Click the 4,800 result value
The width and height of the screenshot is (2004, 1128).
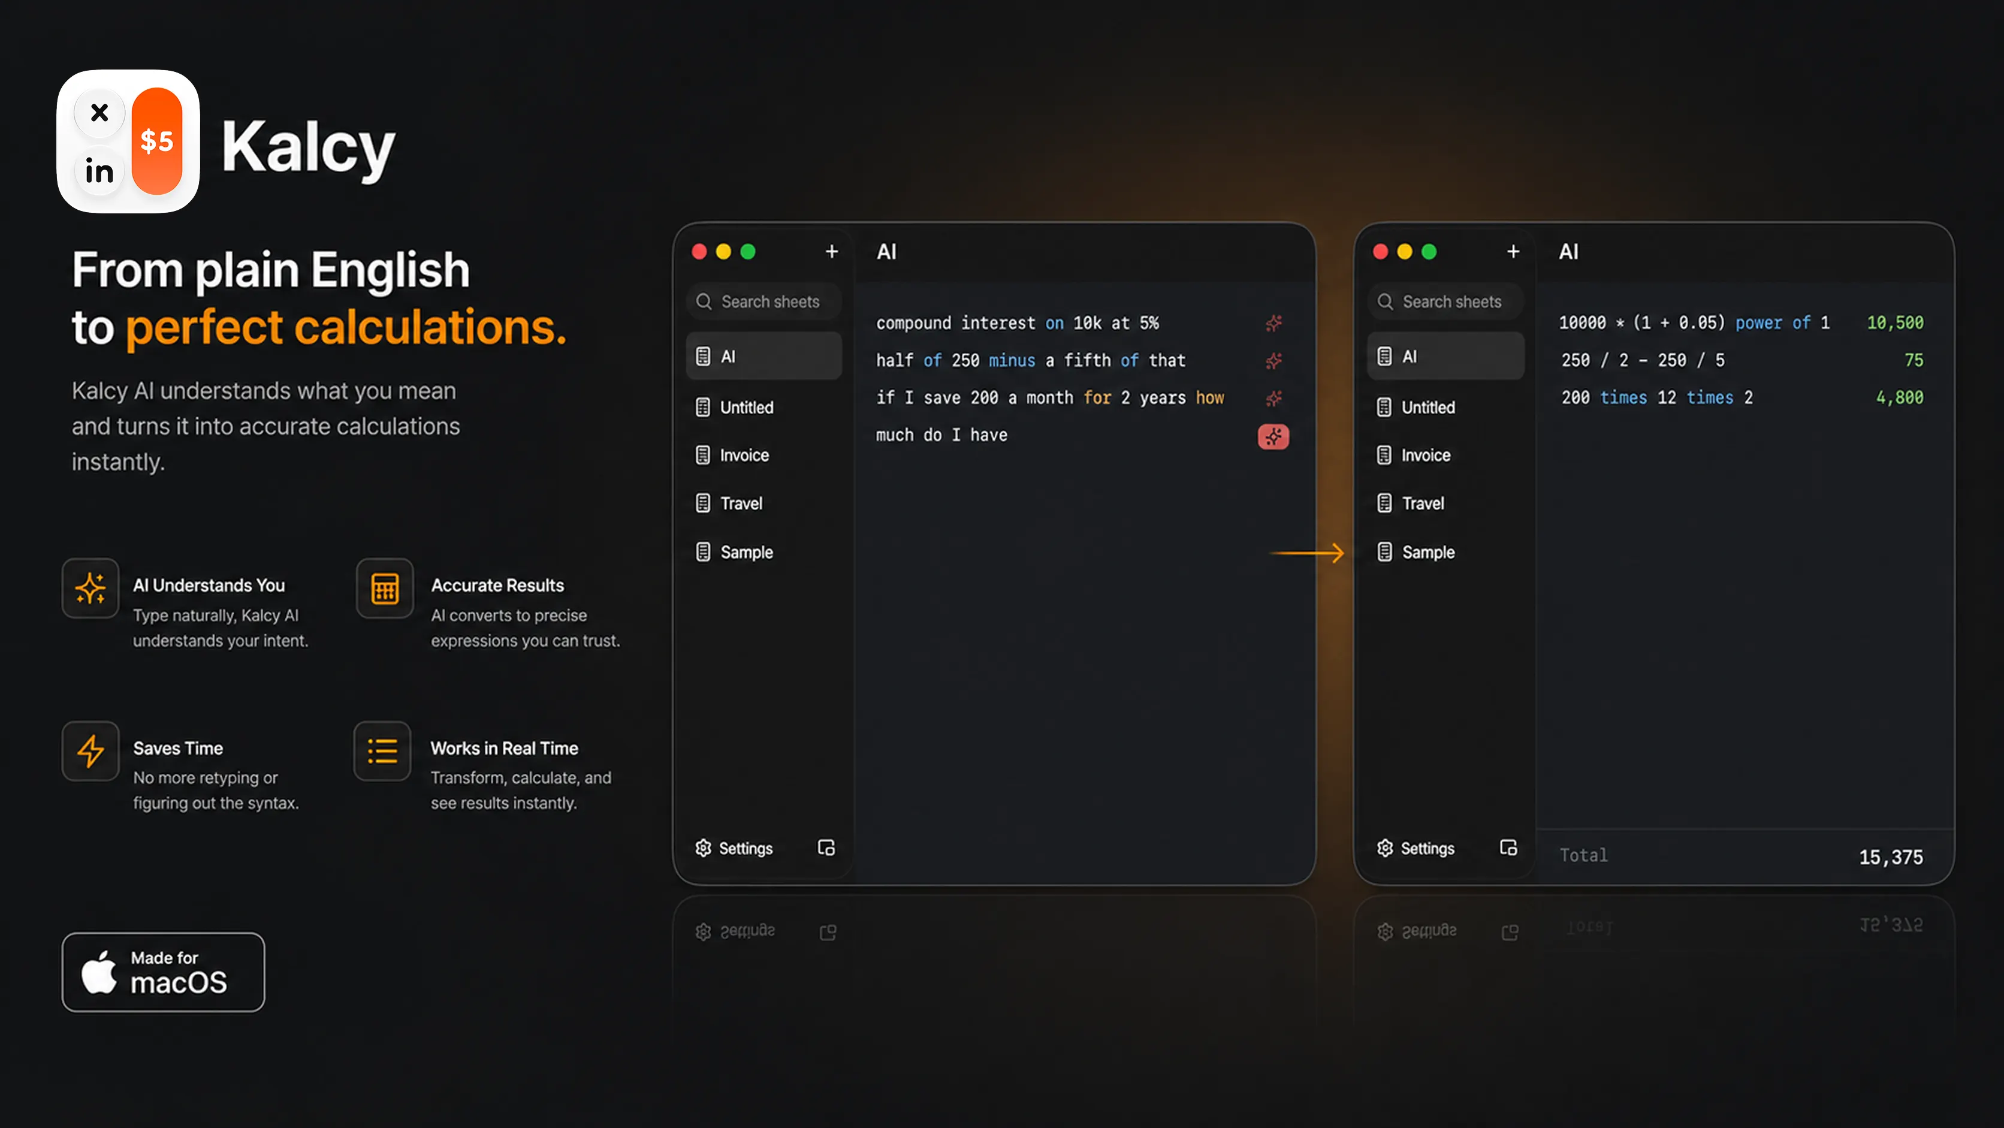(1900, 397)
